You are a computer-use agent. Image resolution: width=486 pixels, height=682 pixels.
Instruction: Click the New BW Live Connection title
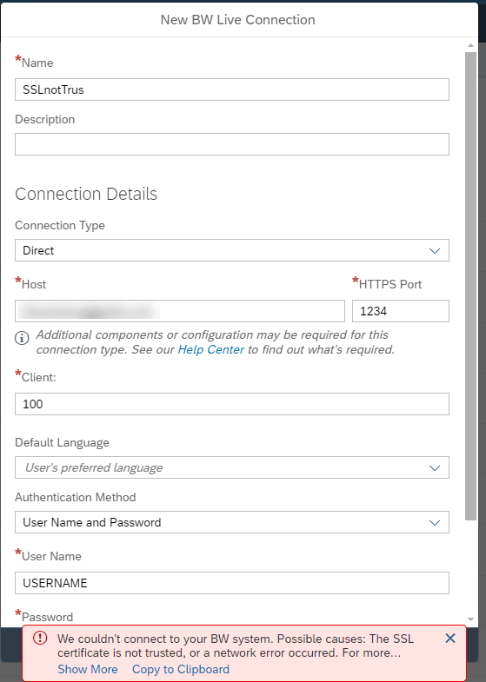(238, 20)
